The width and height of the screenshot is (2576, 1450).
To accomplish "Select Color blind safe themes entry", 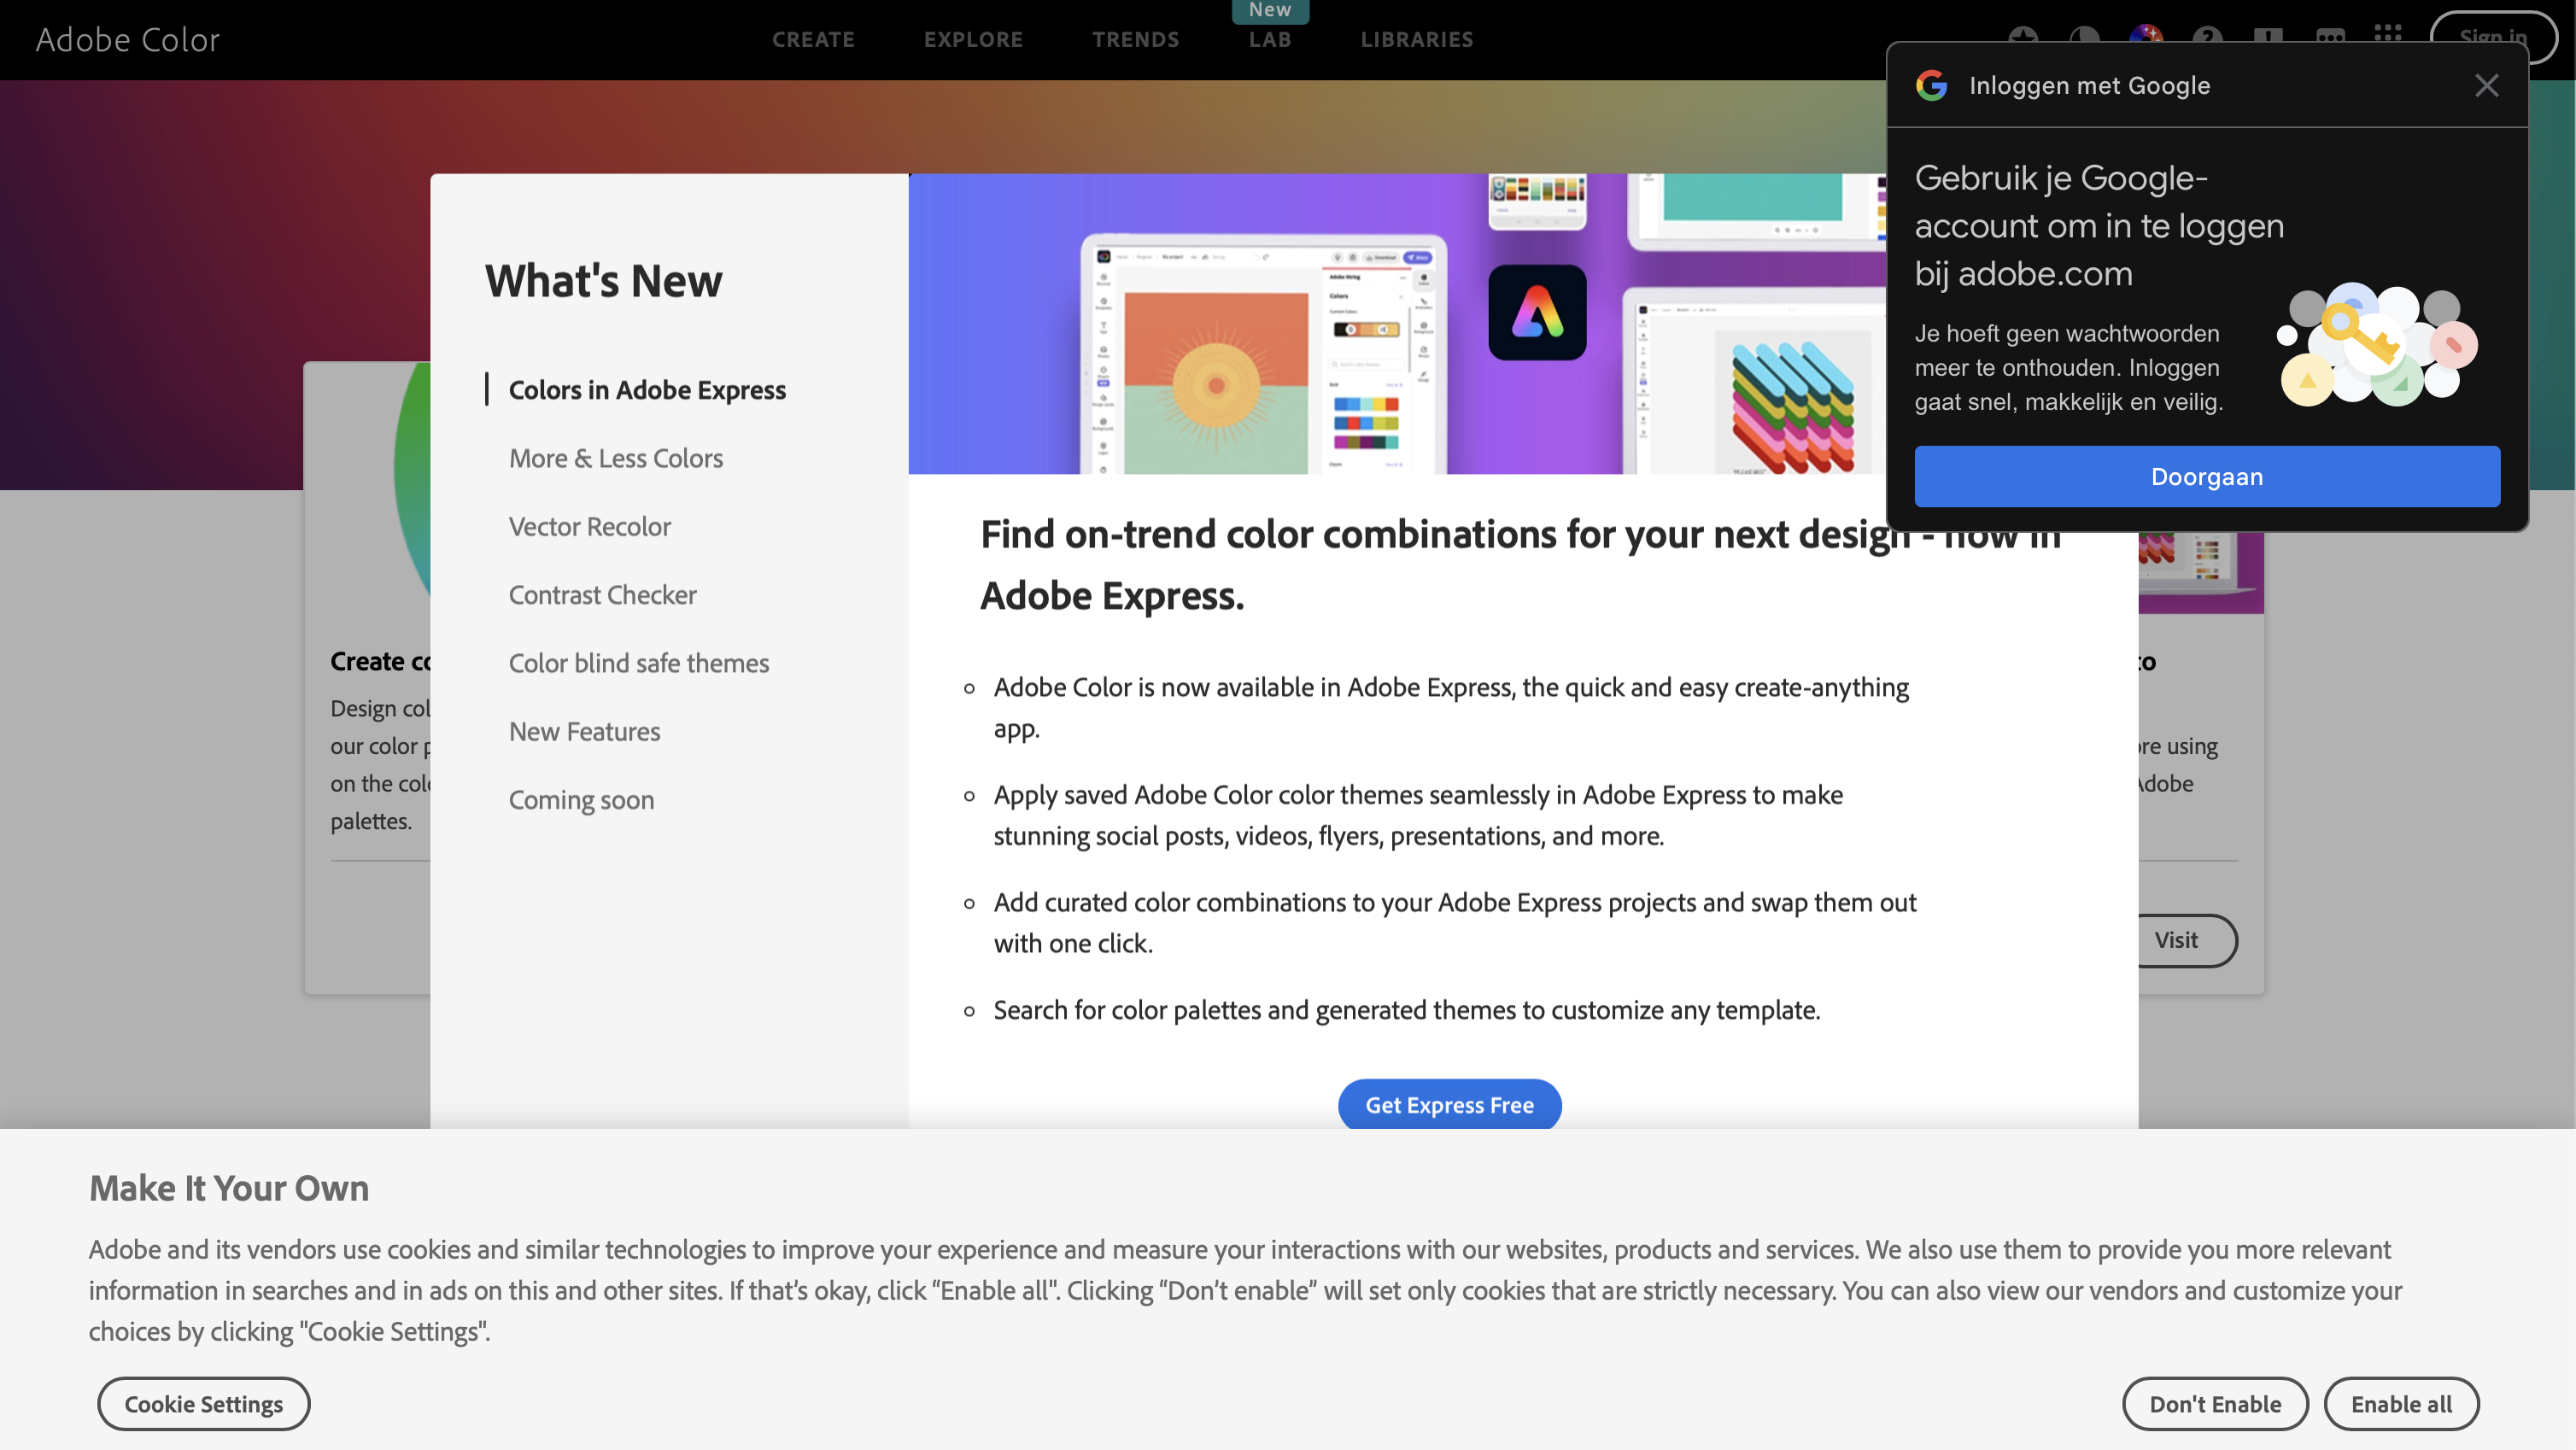I will [x=638, y=663].
